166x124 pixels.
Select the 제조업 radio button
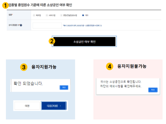pos(34,15)
